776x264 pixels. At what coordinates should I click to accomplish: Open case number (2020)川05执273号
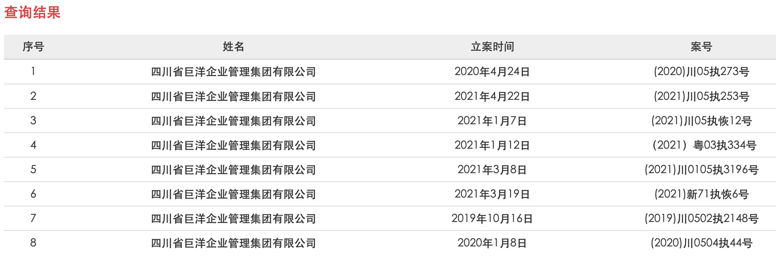click(701, 72)
